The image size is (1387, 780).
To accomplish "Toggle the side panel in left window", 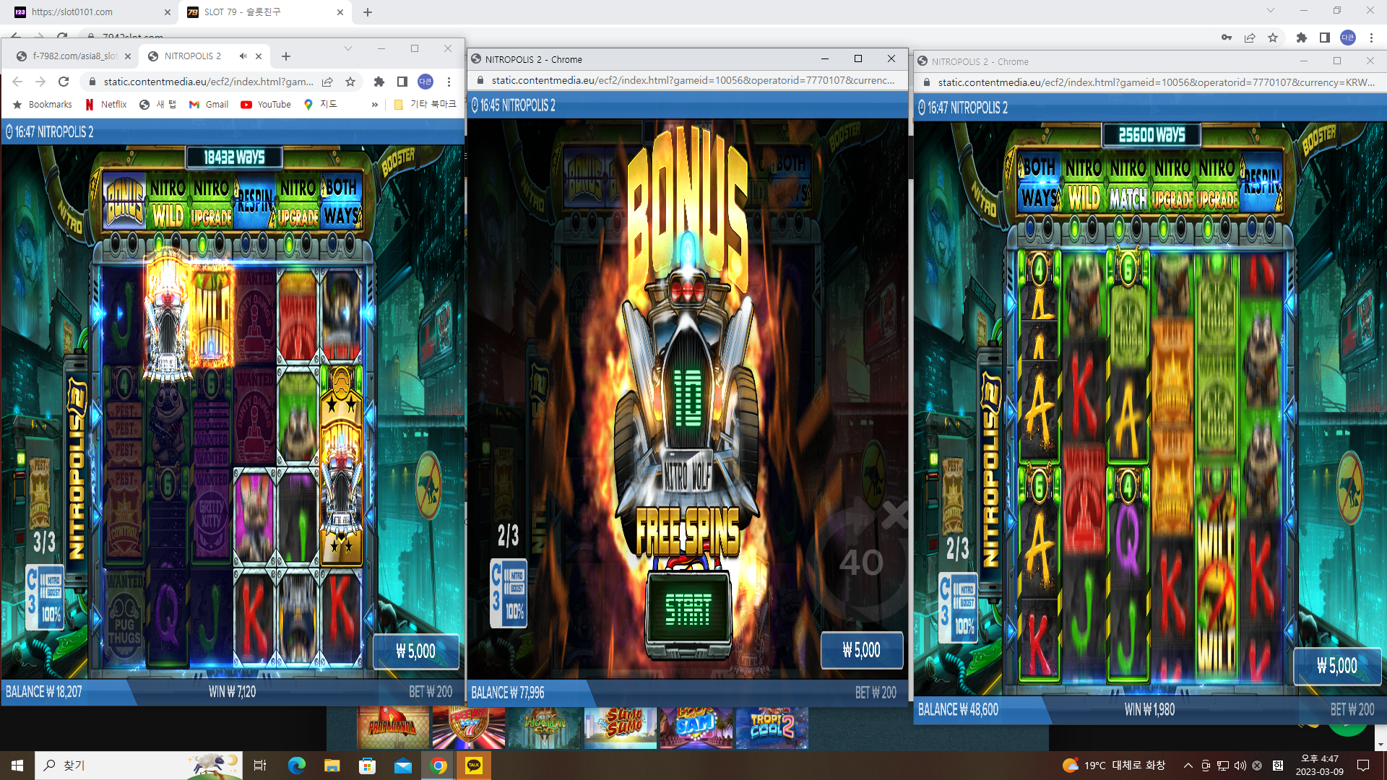I will (x=402, y=82).
